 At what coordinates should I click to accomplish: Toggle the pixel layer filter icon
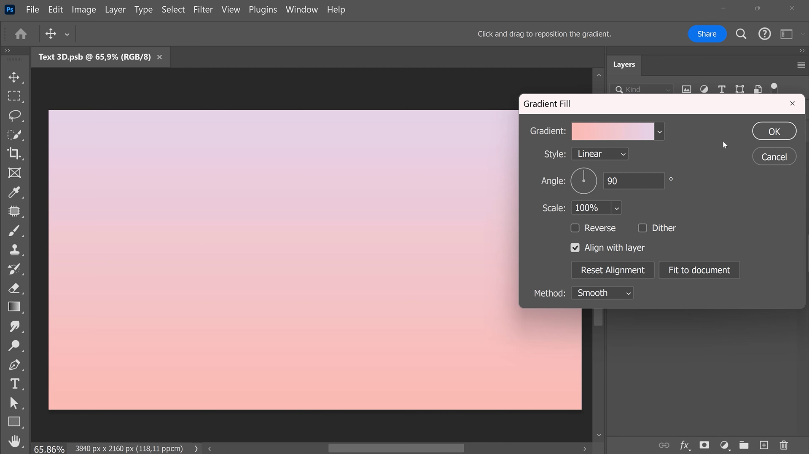[687, 89]
